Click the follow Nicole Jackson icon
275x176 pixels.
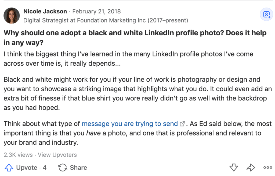click(266, 15)
